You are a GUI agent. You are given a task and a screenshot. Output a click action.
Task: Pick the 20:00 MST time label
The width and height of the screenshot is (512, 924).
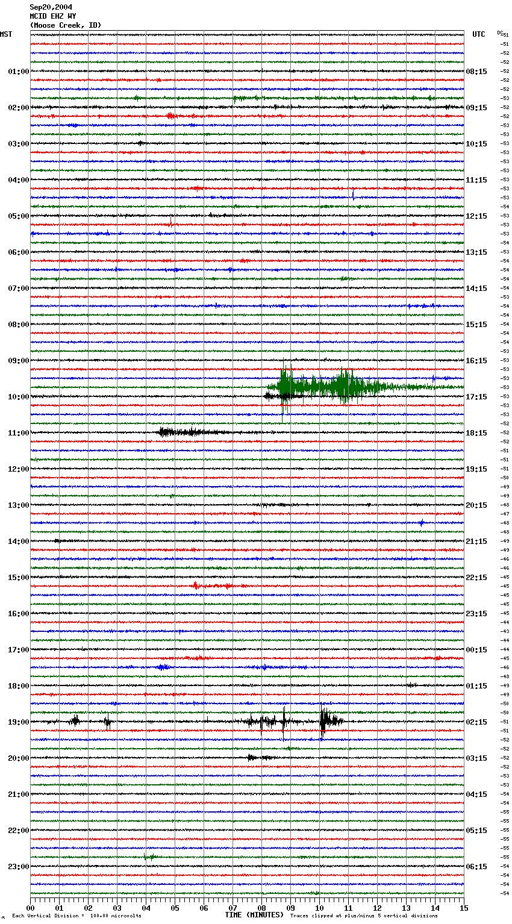point(18,758)
